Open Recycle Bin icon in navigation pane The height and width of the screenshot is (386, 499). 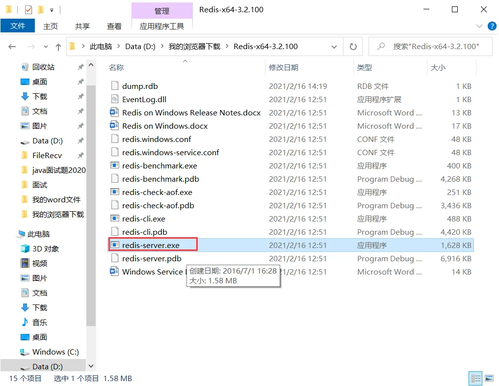click(x=25, y=67)
